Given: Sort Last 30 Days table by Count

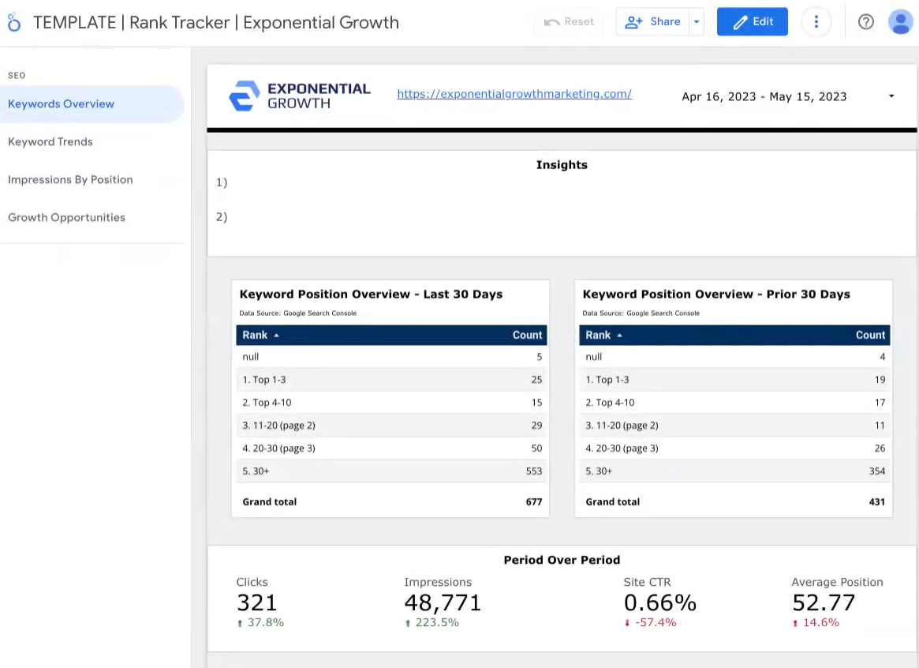Looking at the screenshot, I should [x=527, y=335].
